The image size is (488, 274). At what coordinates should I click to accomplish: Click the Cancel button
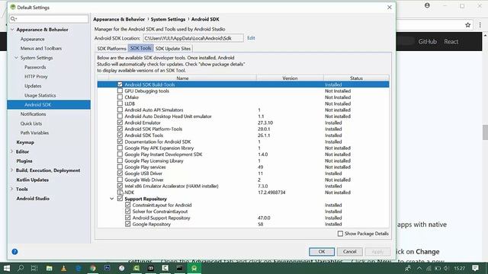click(x=349, y=252)
